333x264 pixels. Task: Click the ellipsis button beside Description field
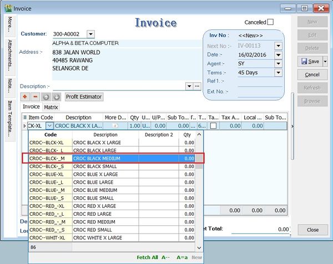pos(196,87)
